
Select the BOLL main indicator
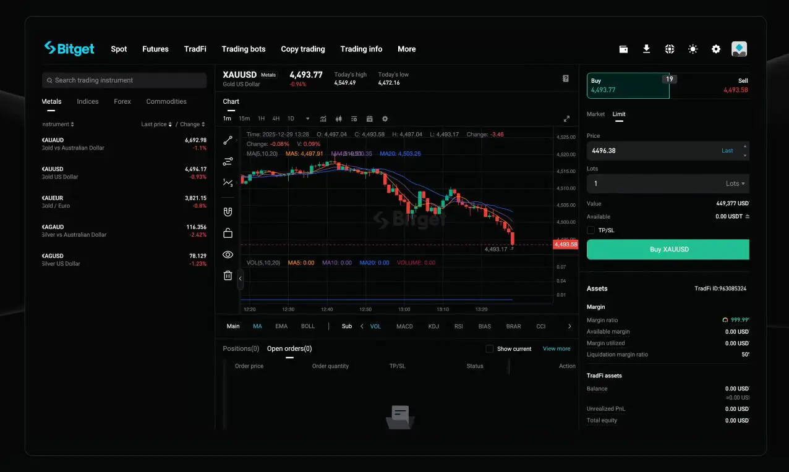(308, 326)
